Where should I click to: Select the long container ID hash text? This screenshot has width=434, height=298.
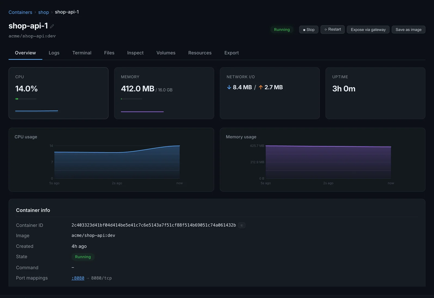pos(154,225)
